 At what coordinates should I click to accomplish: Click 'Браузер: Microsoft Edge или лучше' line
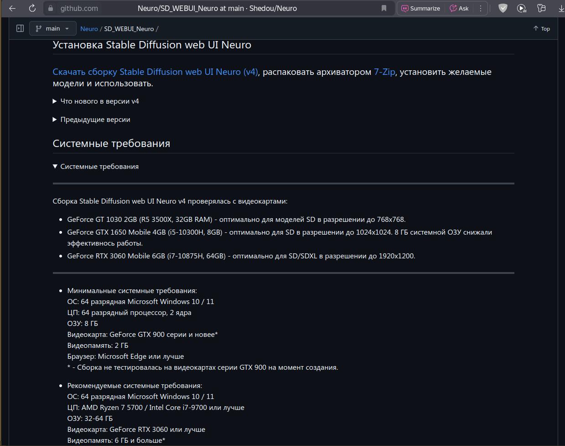point(126,357)
